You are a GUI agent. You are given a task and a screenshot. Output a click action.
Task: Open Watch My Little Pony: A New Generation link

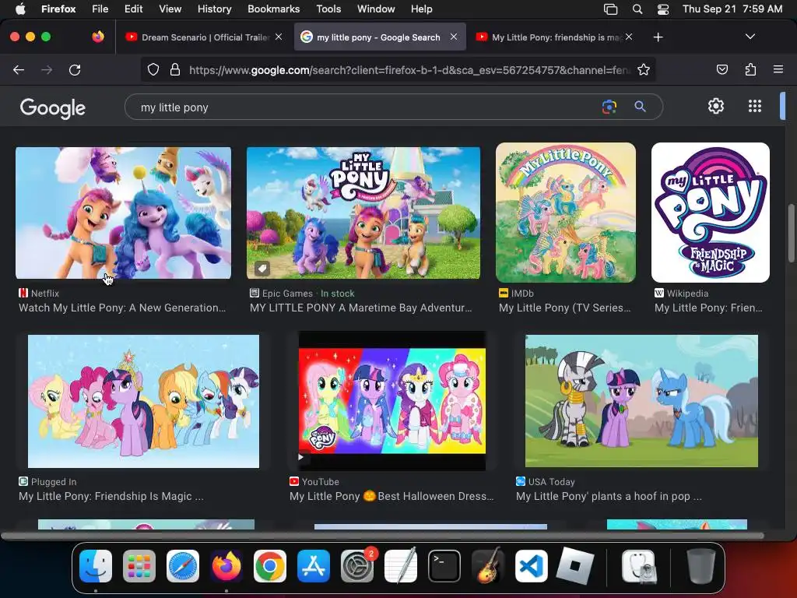click(122, 308)
